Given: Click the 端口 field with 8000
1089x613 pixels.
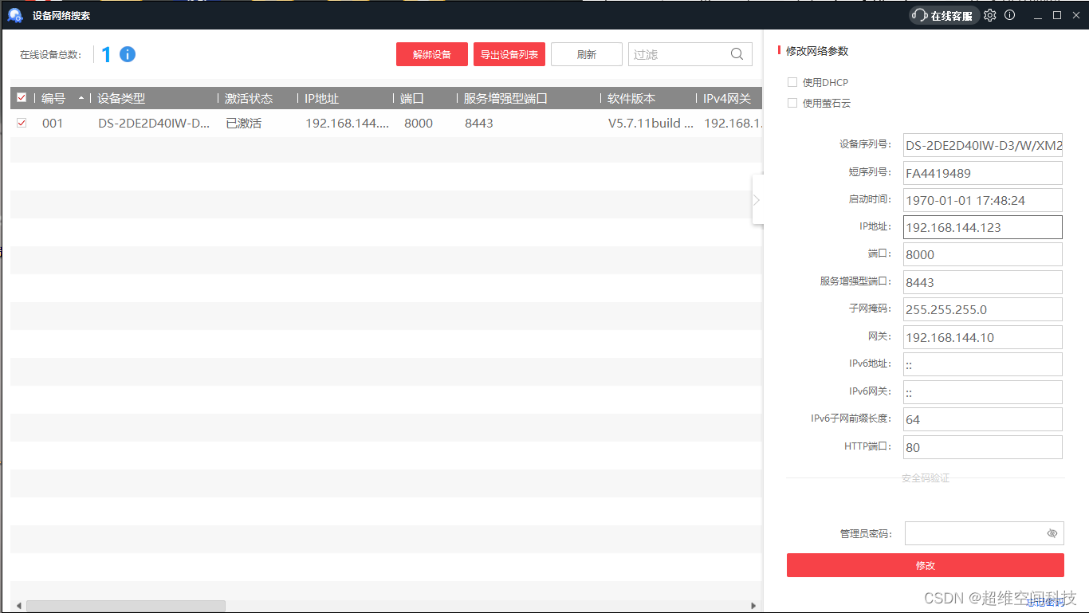Looking at the screenshot, I should pos(983,254).
